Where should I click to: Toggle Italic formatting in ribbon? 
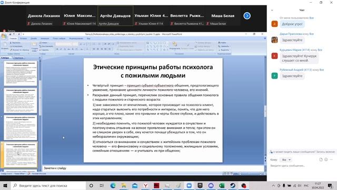(61, 49)
